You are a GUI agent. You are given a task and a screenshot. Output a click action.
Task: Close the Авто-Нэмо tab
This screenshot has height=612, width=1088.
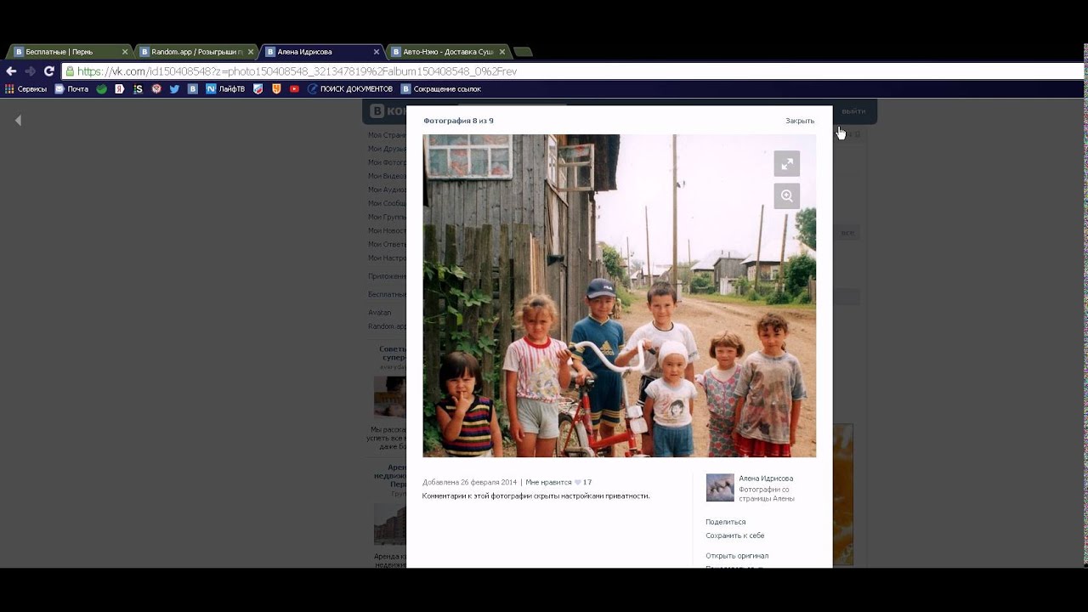502,52
